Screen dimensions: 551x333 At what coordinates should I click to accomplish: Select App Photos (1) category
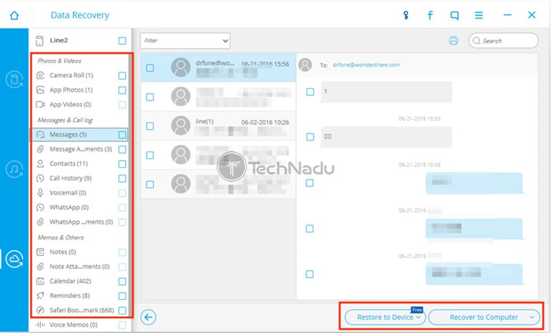[x=71, y=90]
